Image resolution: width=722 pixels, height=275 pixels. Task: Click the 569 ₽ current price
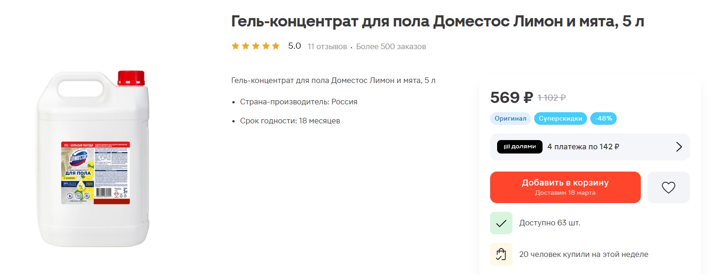(511, 97)
